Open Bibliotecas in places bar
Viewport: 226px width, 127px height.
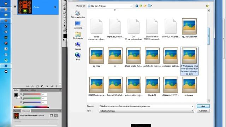[78, 36]
